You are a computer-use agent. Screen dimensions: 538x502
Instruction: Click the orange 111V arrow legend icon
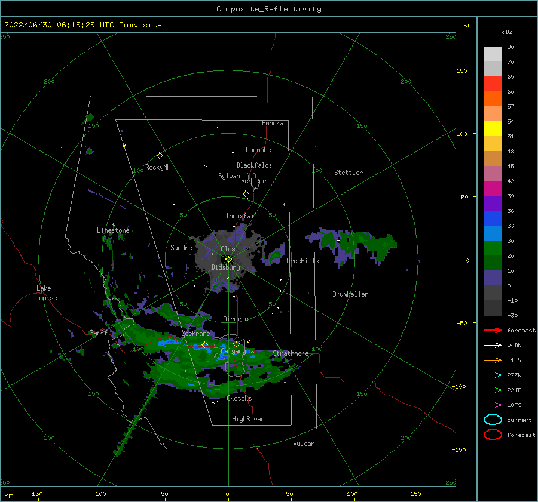tap(493, 360)
